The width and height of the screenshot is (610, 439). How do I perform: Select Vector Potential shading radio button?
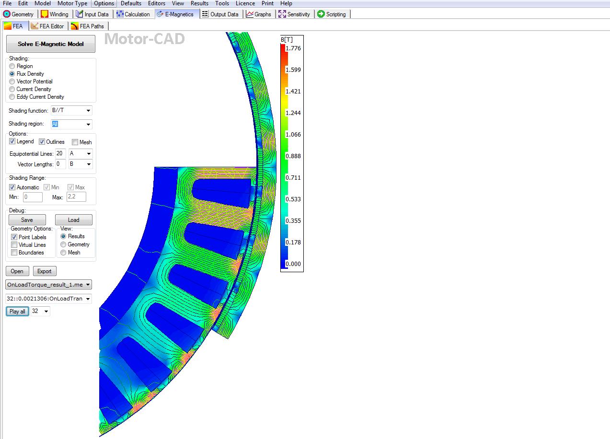[12, 81]
